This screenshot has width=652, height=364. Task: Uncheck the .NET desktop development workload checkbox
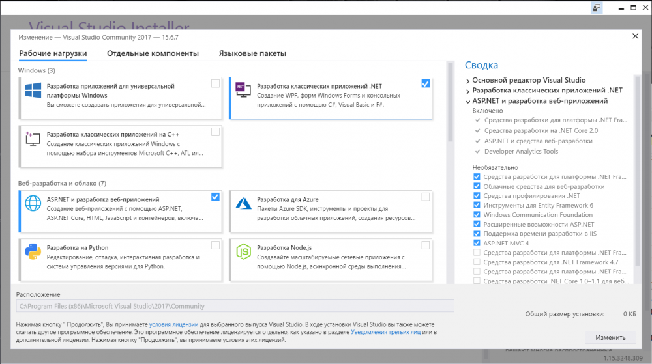coord(425,83)
